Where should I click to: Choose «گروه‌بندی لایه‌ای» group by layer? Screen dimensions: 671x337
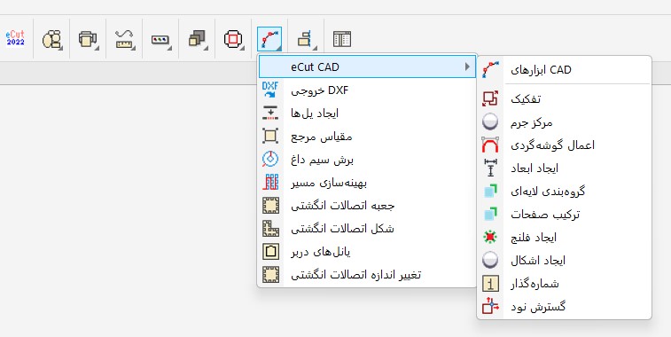565,191
